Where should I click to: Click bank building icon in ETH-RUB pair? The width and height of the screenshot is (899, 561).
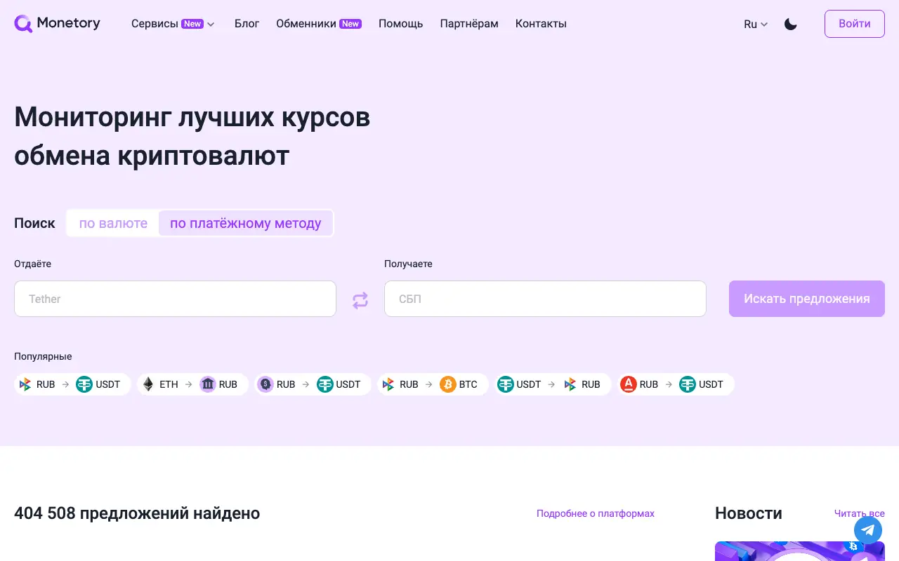tap(208, 384)
